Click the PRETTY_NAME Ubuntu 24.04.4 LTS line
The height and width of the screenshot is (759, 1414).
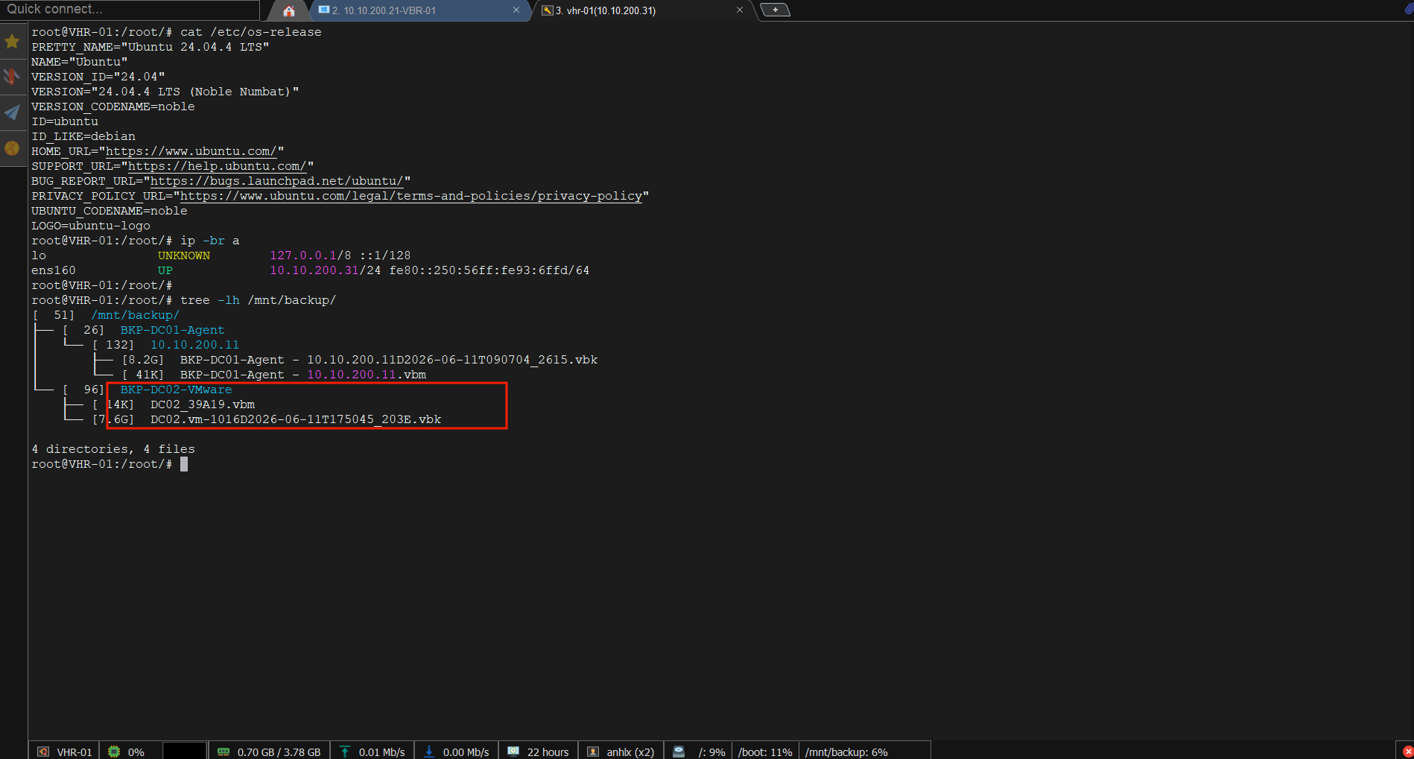[x=150, y=47]
